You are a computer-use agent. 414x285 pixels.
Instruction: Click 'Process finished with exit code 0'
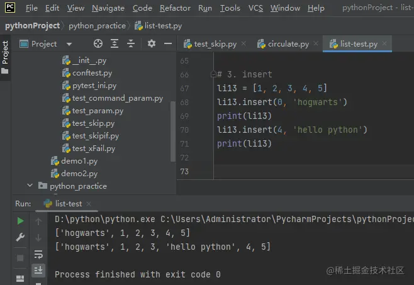[138, 274]
